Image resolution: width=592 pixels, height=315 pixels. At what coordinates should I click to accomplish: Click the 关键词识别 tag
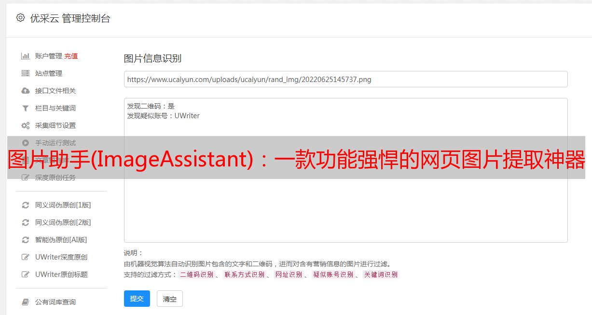[x=381, y=274]
